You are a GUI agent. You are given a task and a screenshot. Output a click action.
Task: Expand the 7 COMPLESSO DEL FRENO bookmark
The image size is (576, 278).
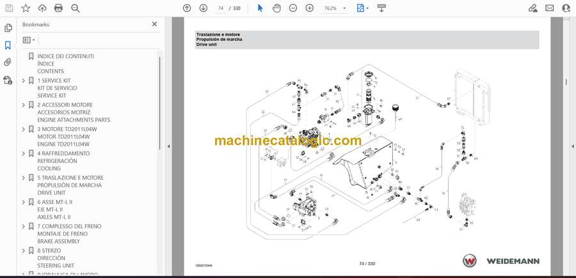[x=24, y=226]
